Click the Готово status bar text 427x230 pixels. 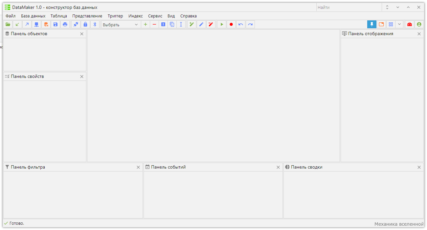[17, 223]
